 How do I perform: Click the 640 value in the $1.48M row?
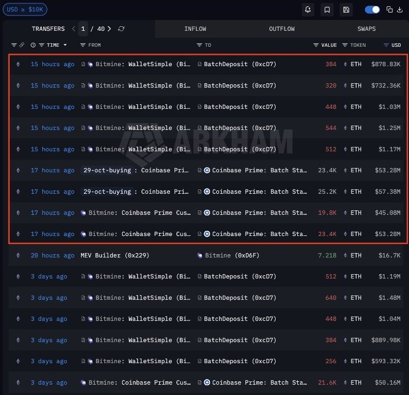click(331, 298)
